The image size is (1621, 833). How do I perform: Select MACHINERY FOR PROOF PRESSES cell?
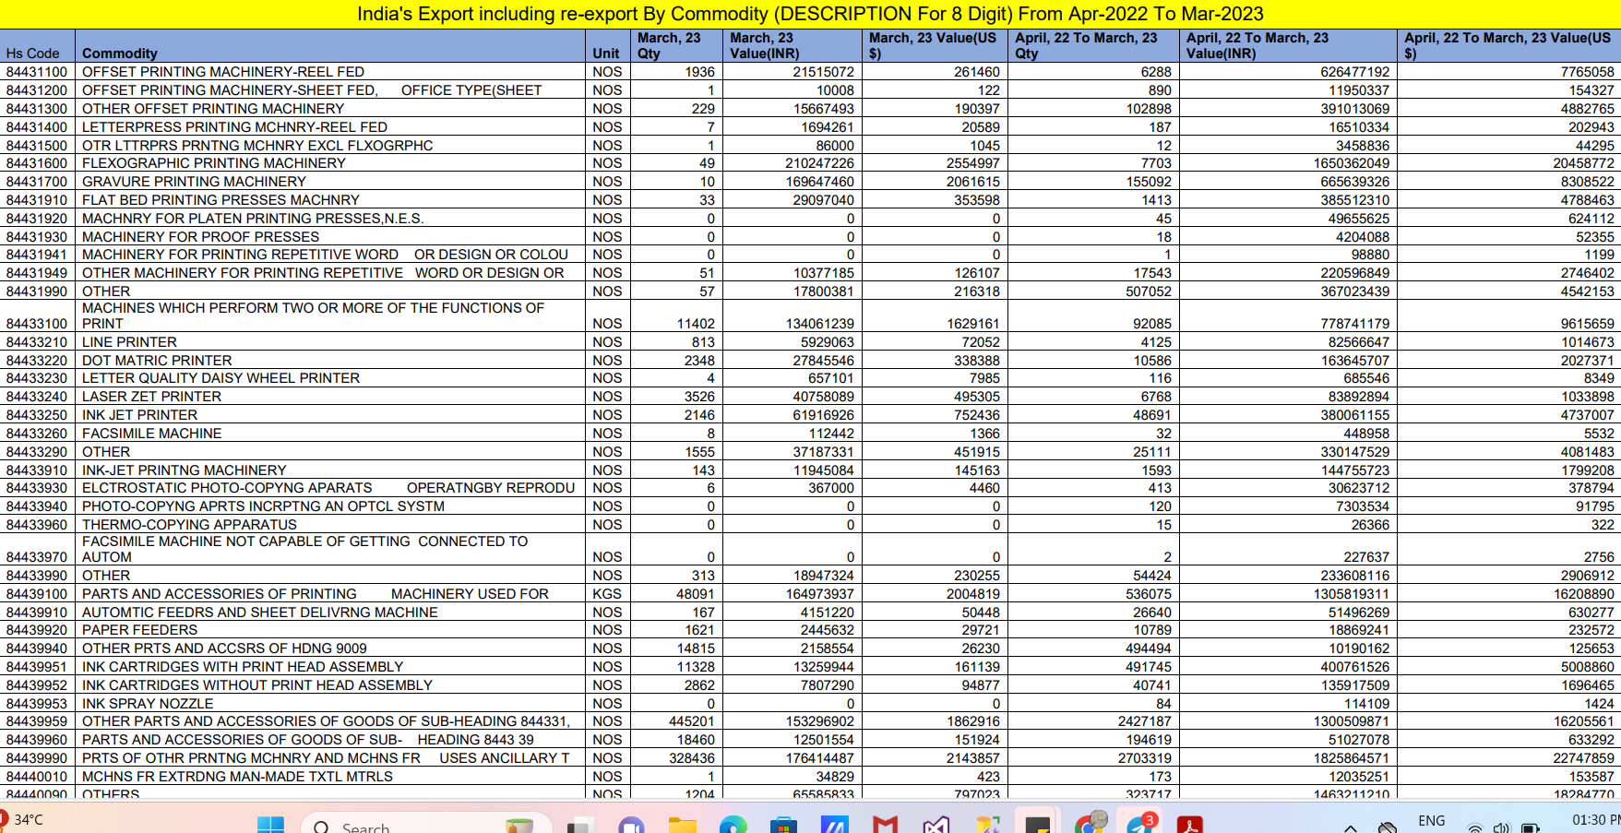[x=329, y=237]
